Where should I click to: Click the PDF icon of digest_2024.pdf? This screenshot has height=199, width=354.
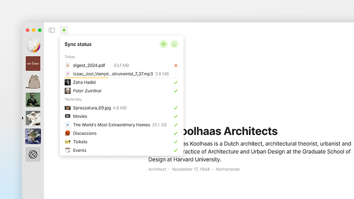[x=68, y=66]
